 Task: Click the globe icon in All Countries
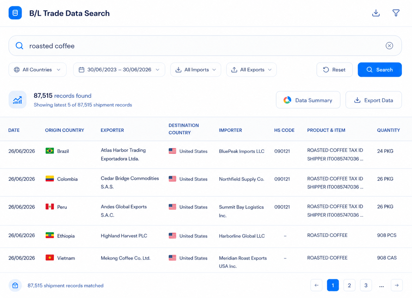[17, 70]
